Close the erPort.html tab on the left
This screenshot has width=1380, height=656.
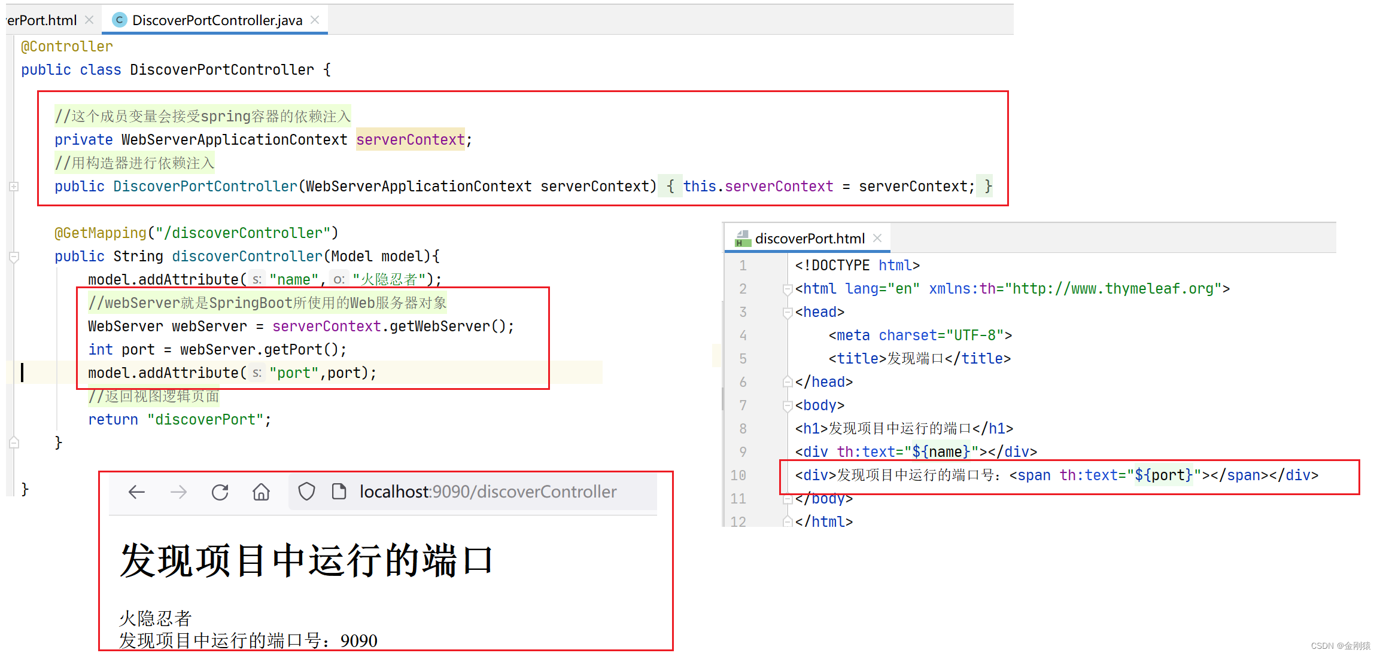coord(89,20)
